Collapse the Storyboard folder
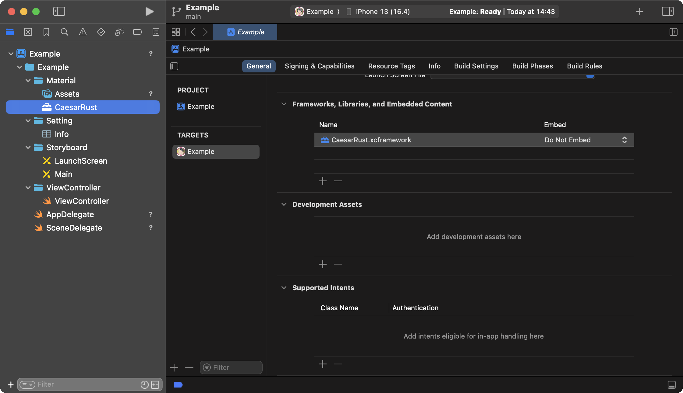This screenshot has height=393, width=683. (28, 148)
